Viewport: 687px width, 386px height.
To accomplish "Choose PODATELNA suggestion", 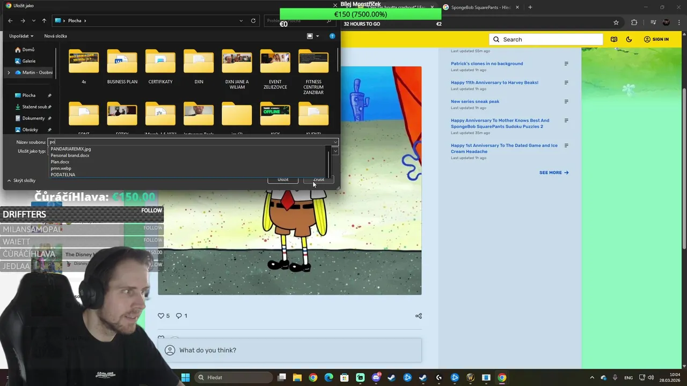I will (63, 175).
